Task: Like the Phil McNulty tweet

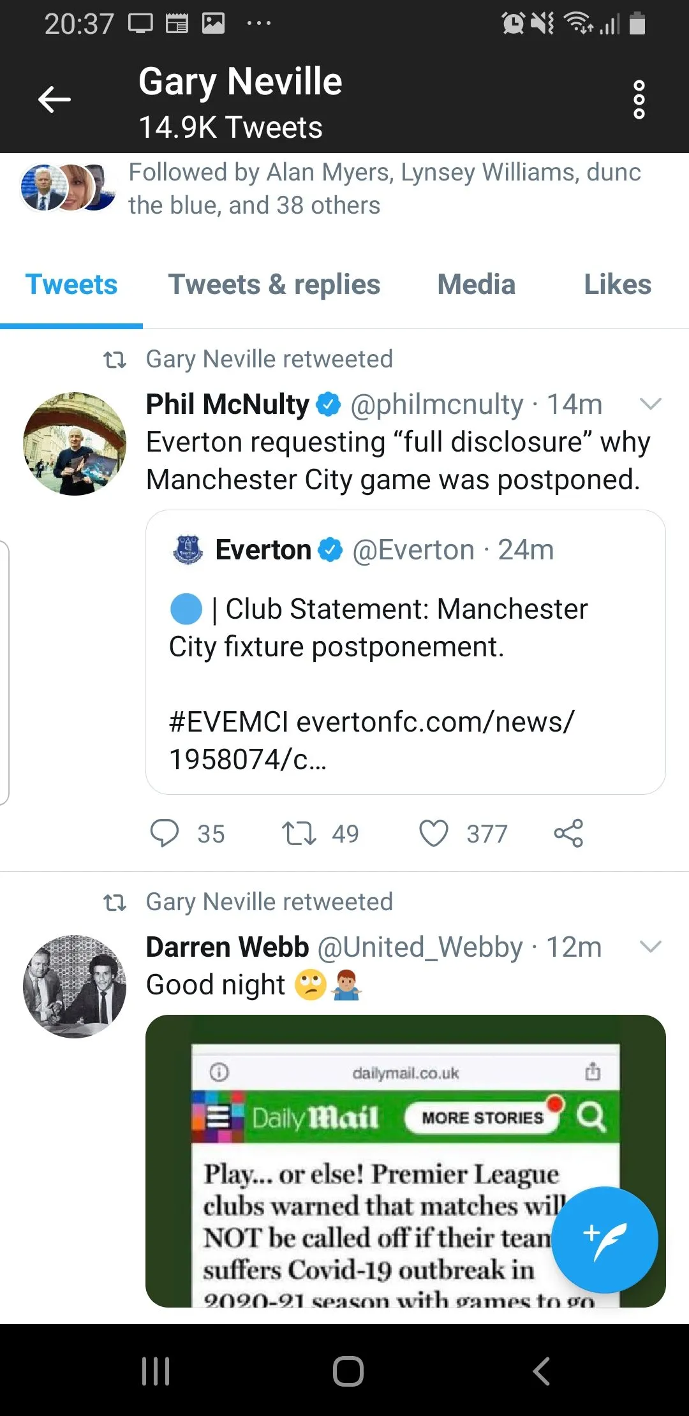Action: (x=434, y=833)
